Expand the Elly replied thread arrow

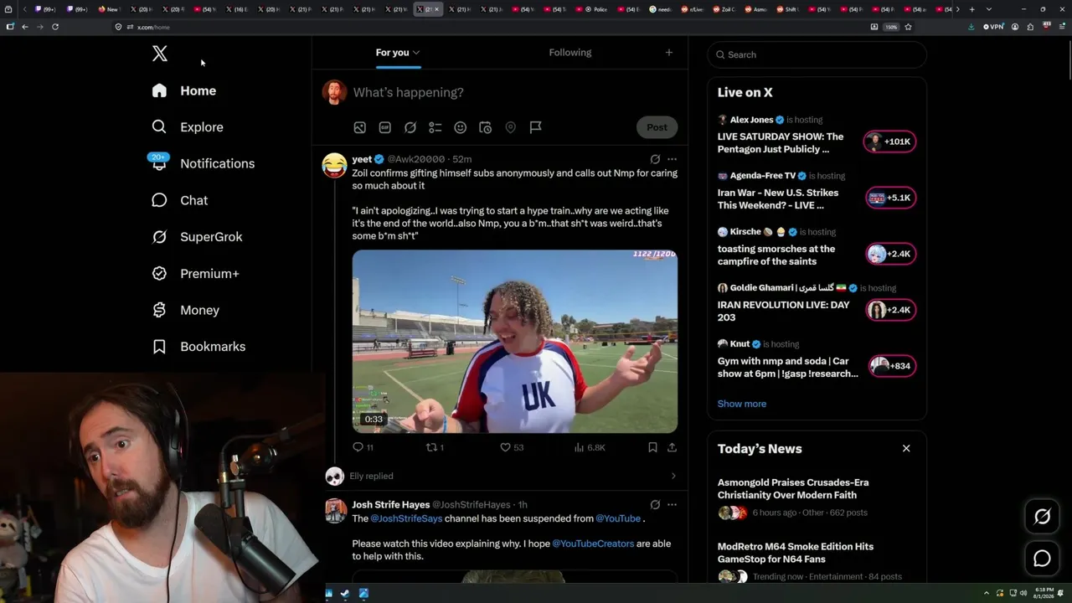673,476
